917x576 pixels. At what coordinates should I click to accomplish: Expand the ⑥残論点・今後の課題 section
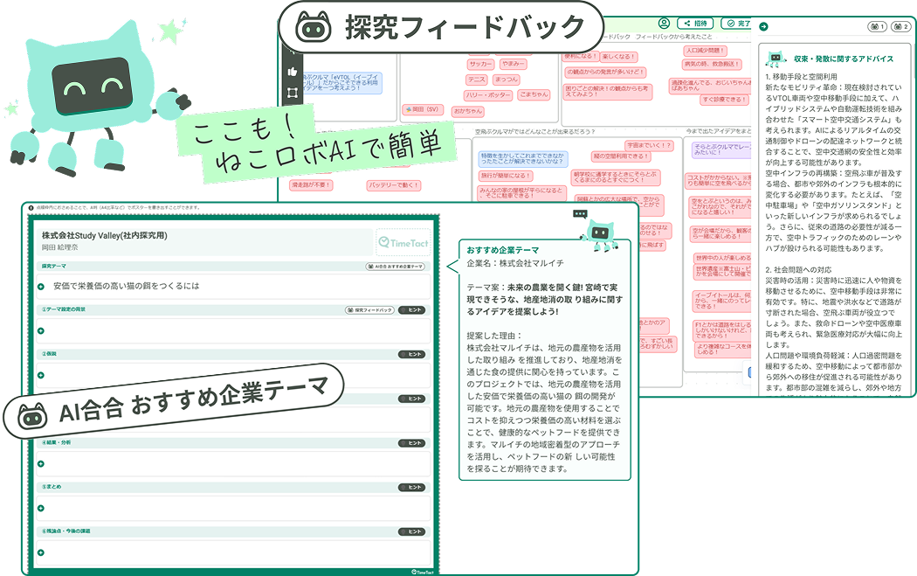(40, 552)
